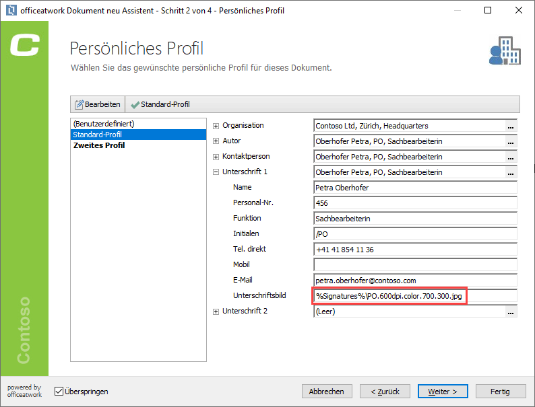The image size is (535, 407).
Task: Maximize the wizard window
Action: (x=488, y=10)
